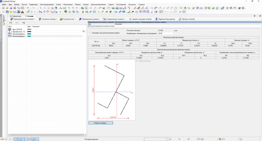
Task: Click the Открыть сечение button
Action: click(101, 123)
